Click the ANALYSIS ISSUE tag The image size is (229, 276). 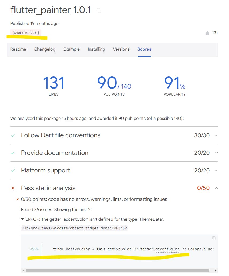pos(26,33)
